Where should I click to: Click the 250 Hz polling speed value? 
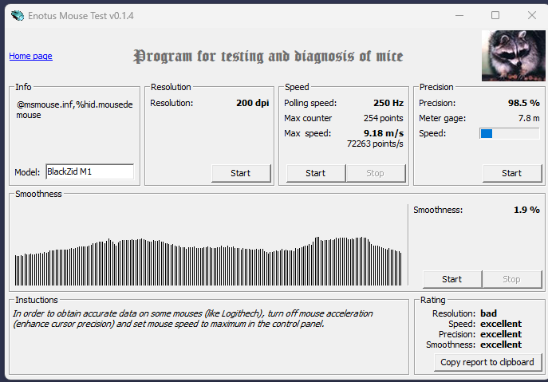(388, 103)
